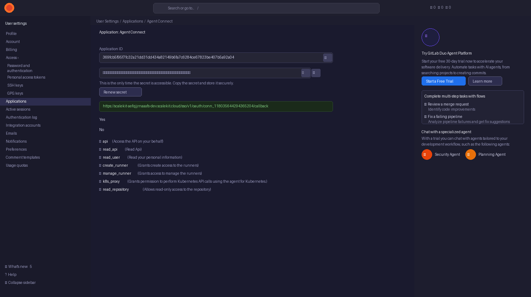
Task: Copy the application secret via its copy icon
Action: 316,73
